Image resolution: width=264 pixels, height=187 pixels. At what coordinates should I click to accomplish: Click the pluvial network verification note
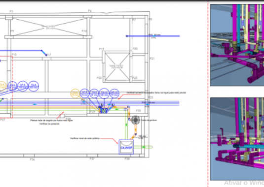(x=156, y=93)
